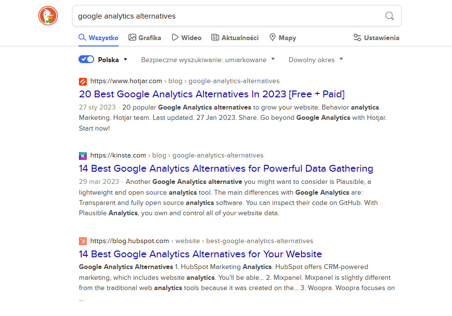Screen dimensions: 452x316
Task: Open the 20 Best Google Analytics Alternatives result
Action: 212,94
